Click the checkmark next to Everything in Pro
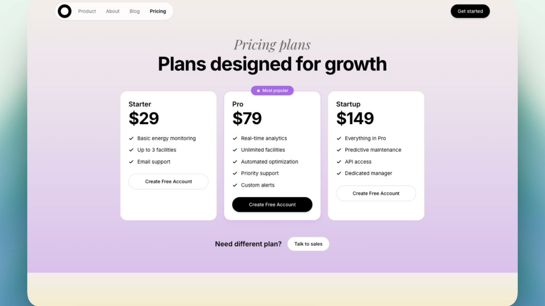Image resolution: width=545 pixels, height=306 pixels. coord(338,138)
